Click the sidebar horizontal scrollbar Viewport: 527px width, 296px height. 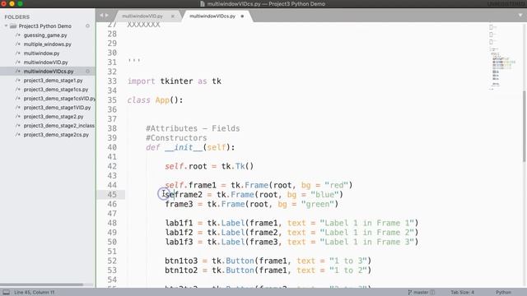pyautogui.click(x=42, y=284)
